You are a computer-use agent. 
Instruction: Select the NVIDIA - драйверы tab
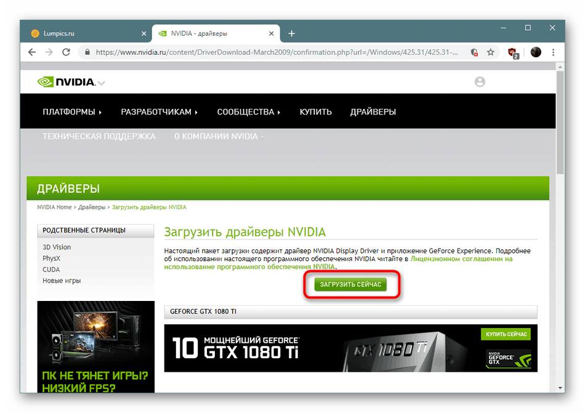point(216,34)
